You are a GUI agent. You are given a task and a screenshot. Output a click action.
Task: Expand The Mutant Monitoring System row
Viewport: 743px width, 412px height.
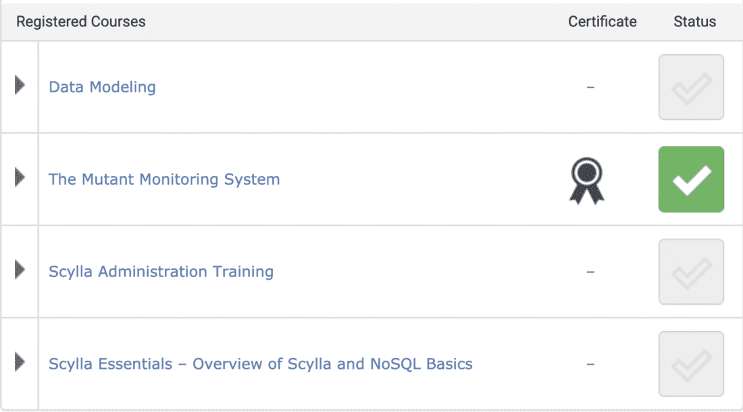[x=20, y=178]
